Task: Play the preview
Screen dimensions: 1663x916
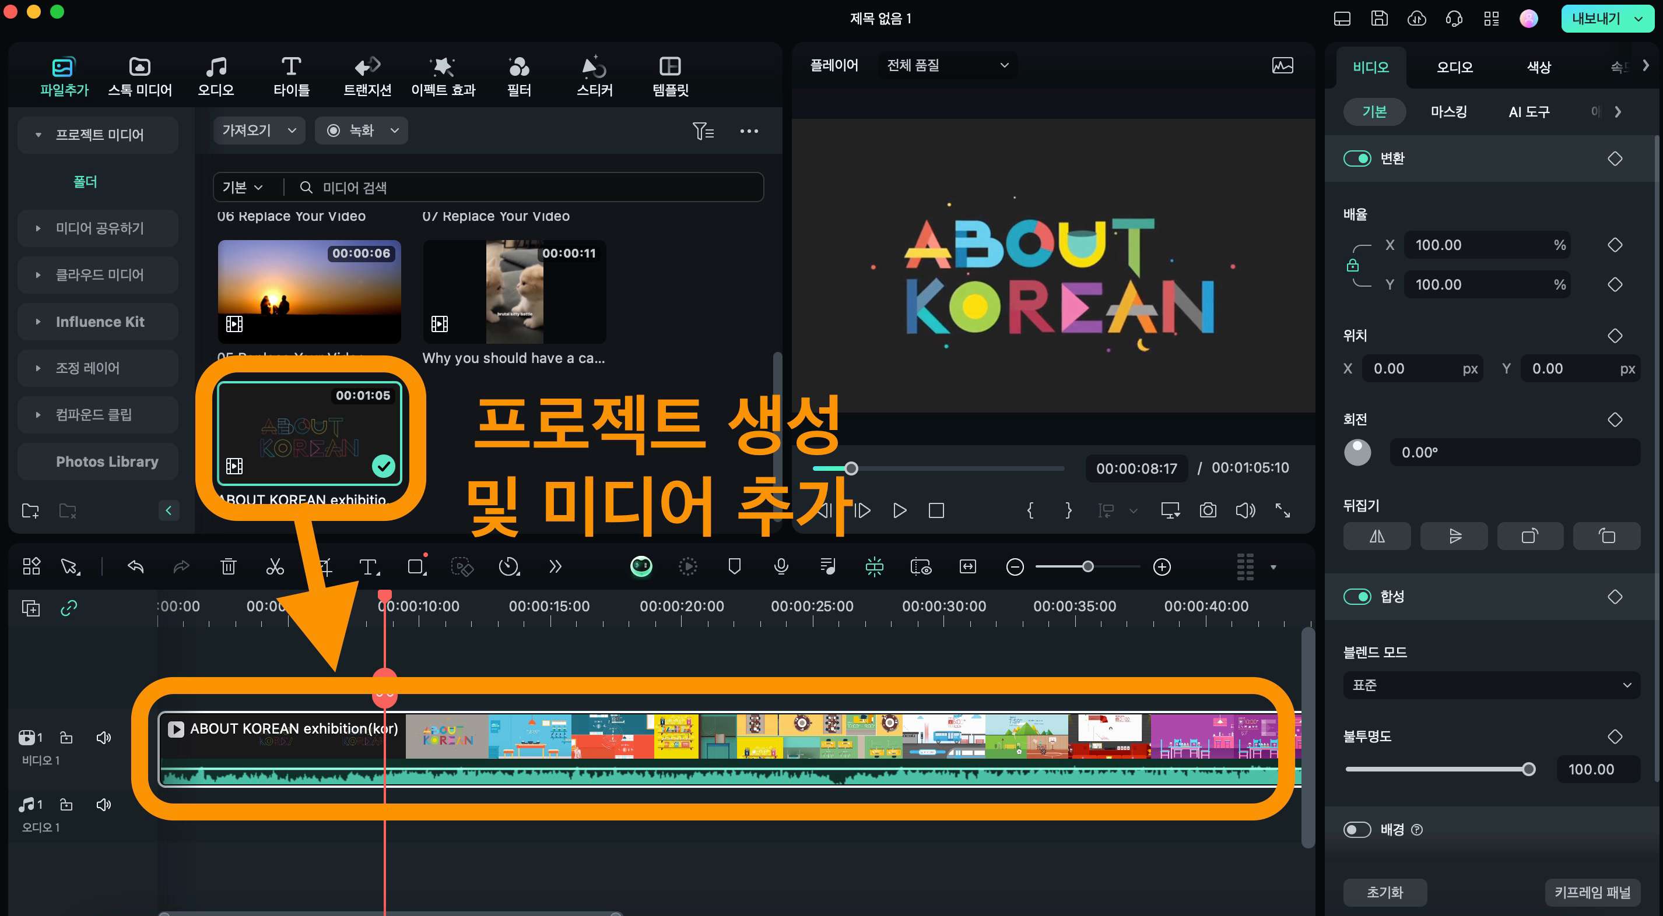Action: 899,510
